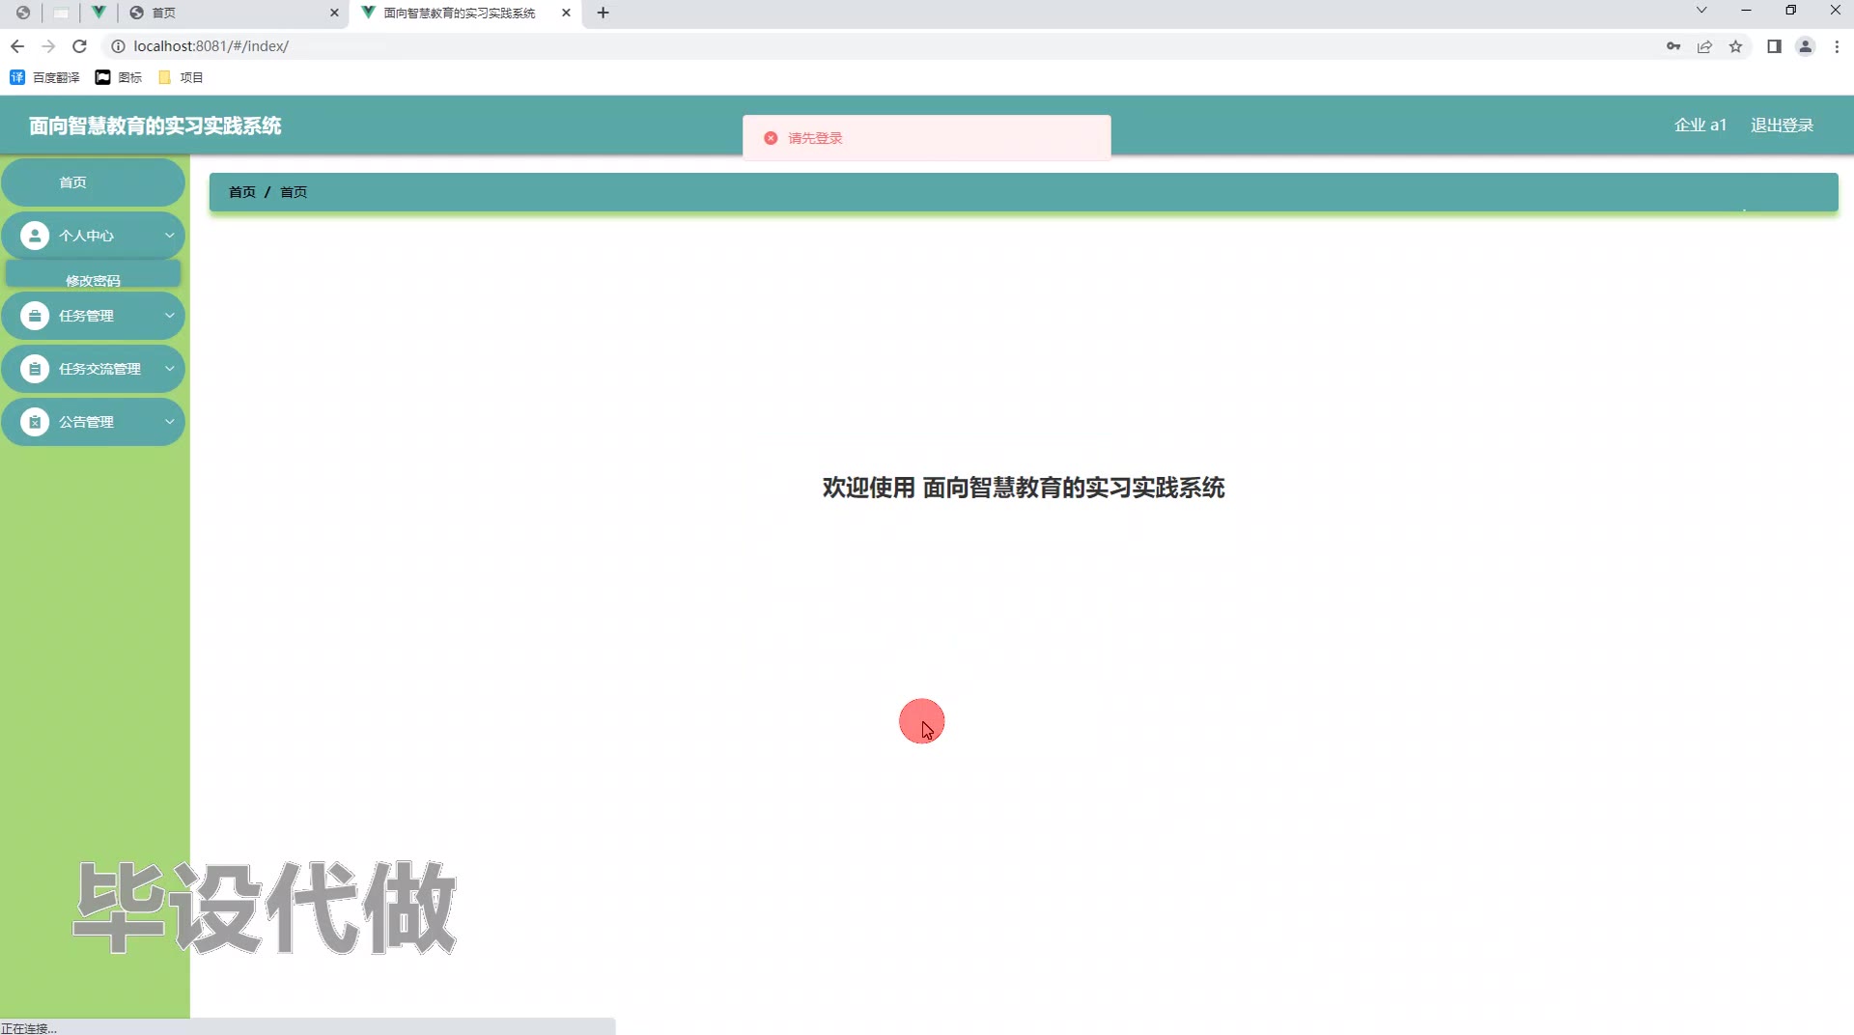Open the browser profile avatar
Viewport: 1854px width, 1035px height.
[x=1805, y=46]
